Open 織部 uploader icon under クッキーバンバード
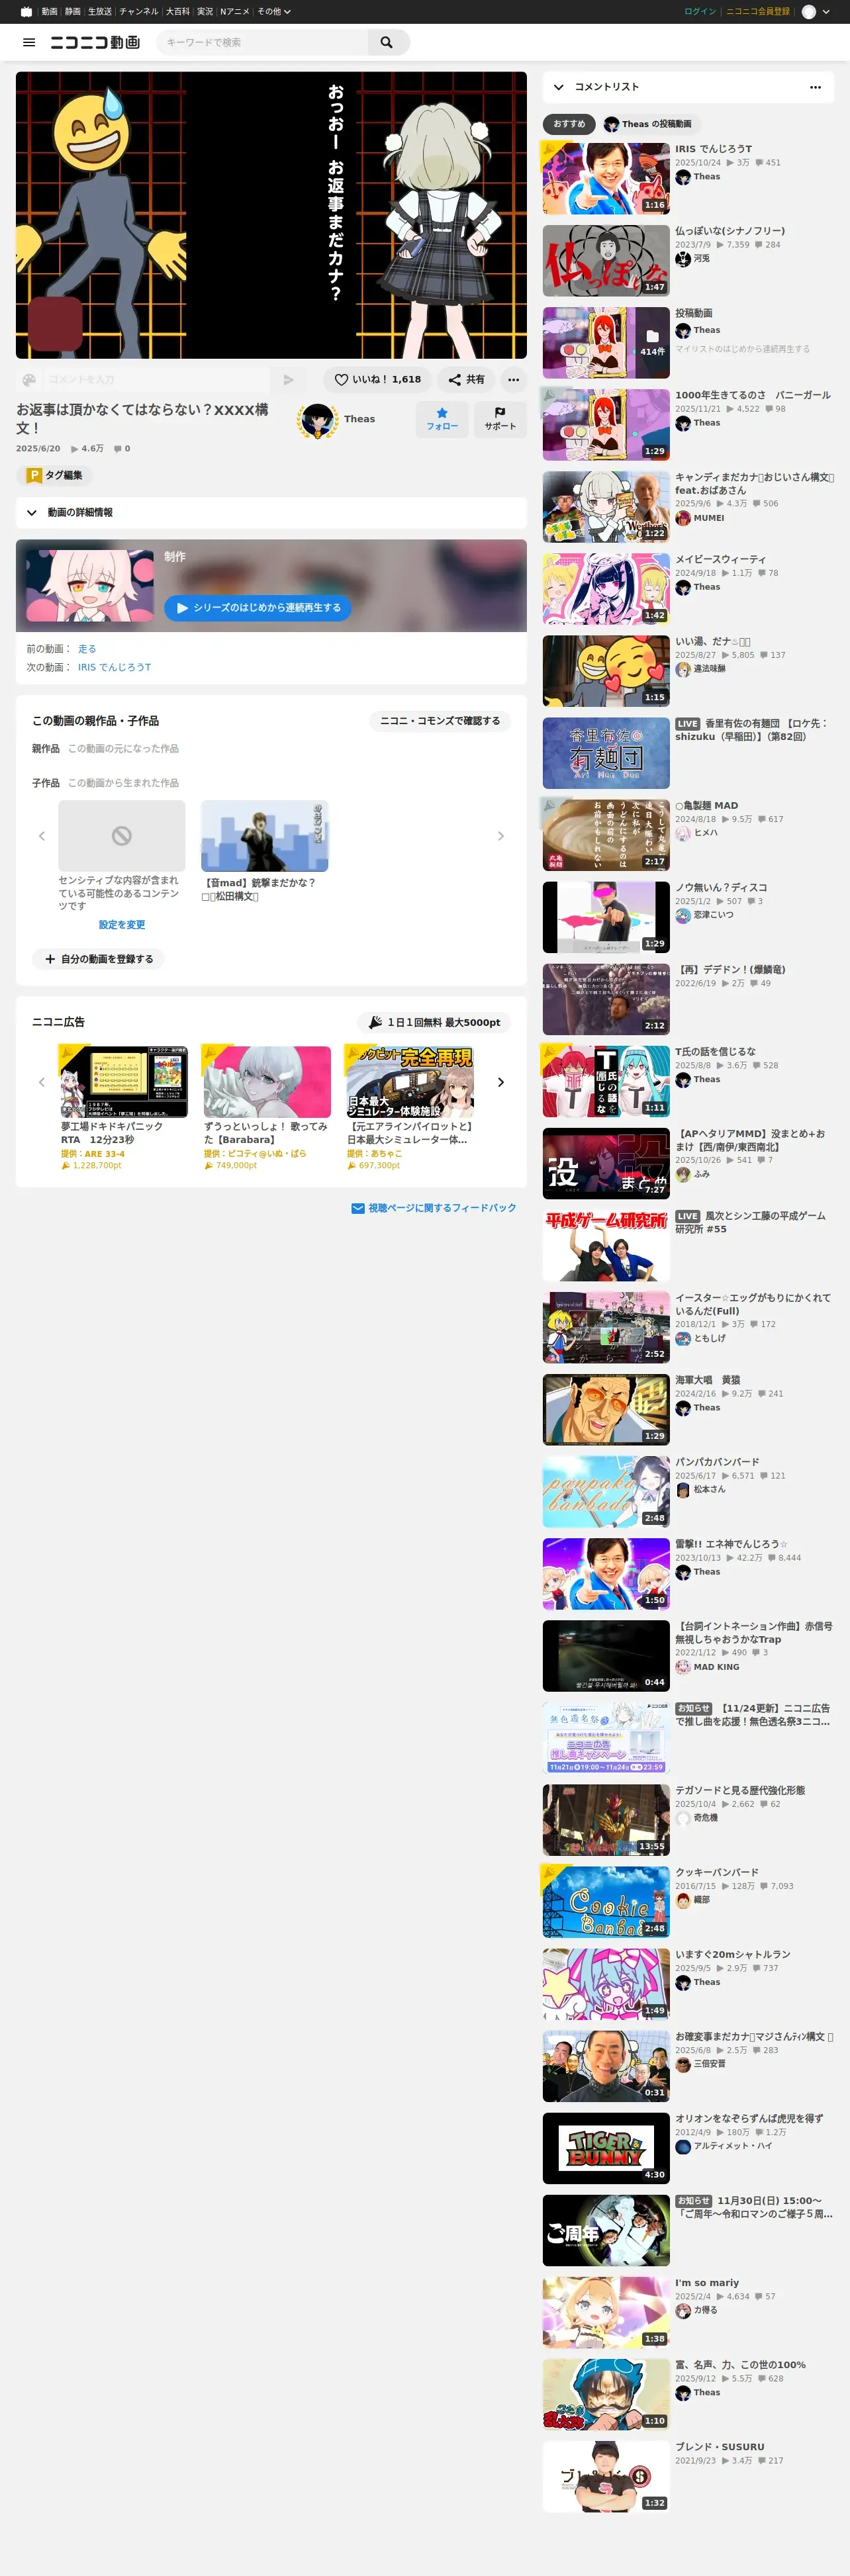The width and height of the screenshot is (850, 2576). [683, 1900]
